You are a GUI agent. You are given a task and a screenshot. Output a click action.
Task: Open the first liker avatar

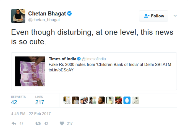pos(67,100)
